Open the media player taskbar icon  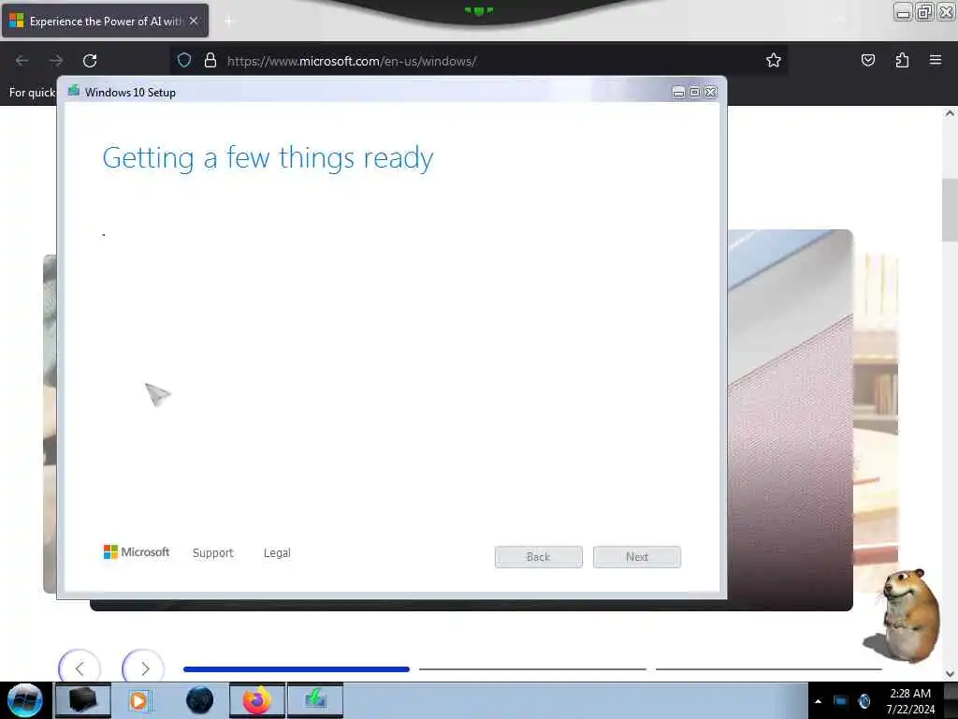click(x=139, y=700)
